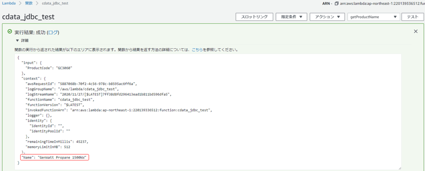The image size is (425, 171).
Task: Expand the アクション menu
Action: pos(327,17)
